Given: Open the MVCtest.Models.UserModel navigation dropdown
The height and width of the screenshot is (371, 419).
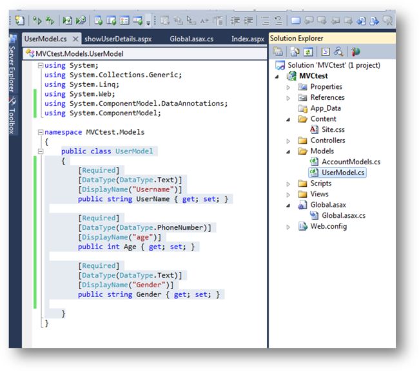Looking at the screenshot, I should coord(146,53).
